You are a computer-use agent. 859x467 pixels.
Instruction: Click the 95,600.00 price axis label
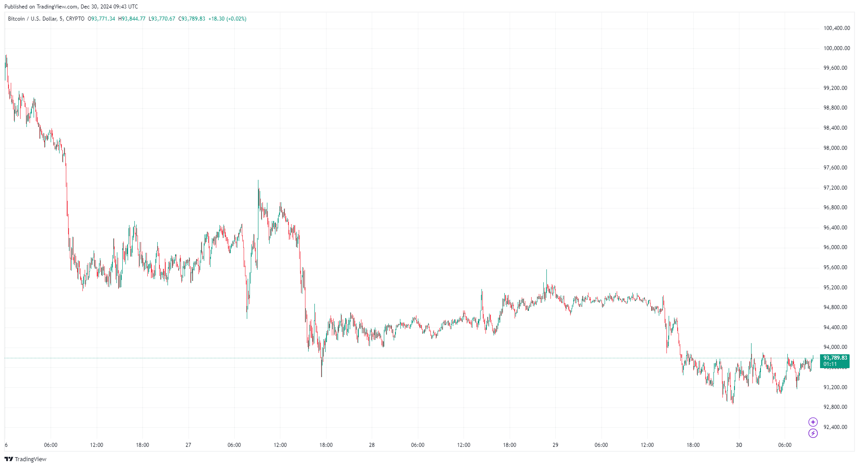(835, 267)
